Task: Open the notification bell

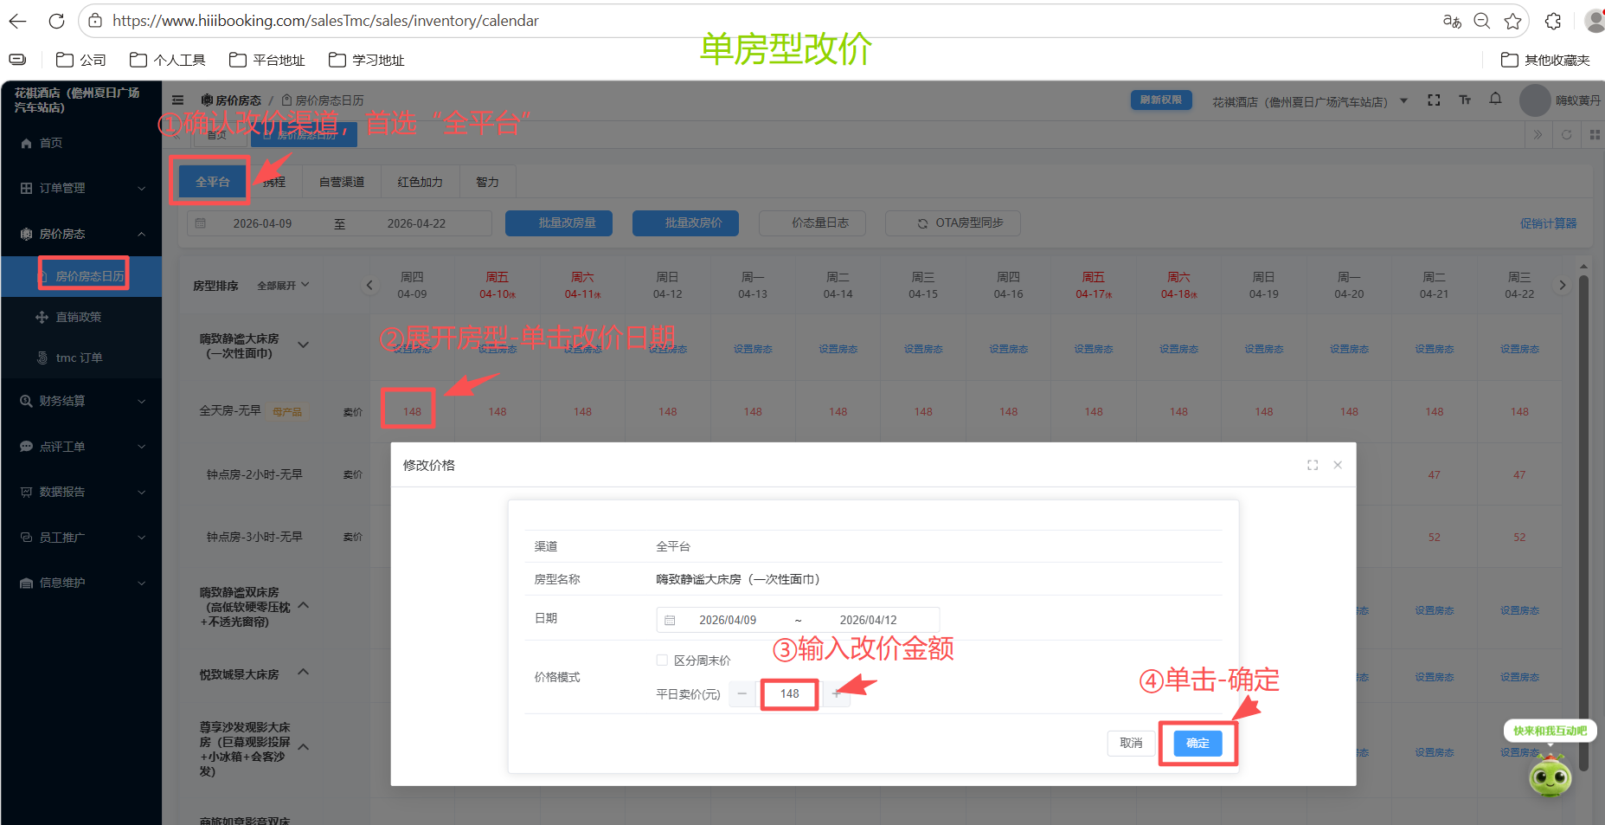Action: click(1495, 100)
